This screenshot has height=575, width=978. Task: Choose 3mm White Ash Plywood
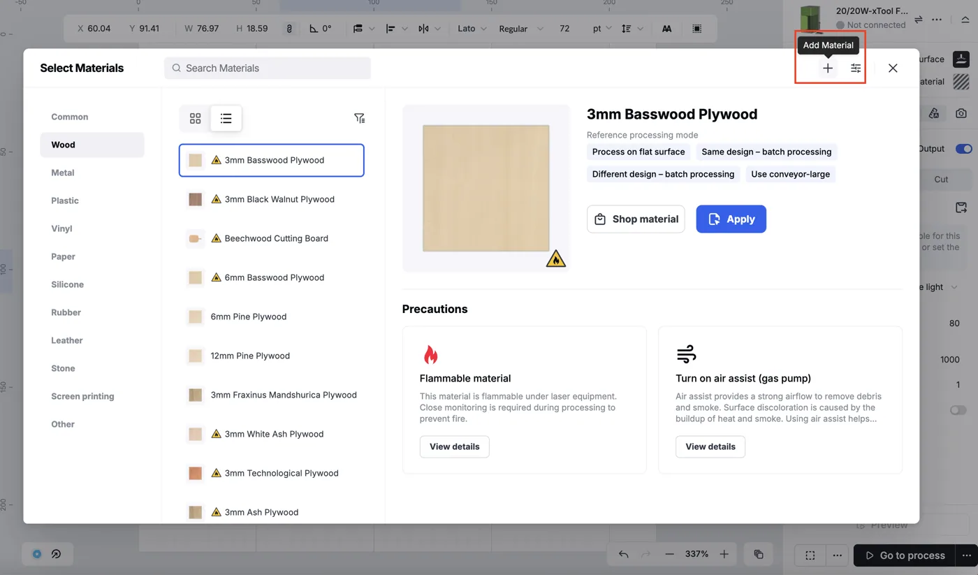pos(272,434)
